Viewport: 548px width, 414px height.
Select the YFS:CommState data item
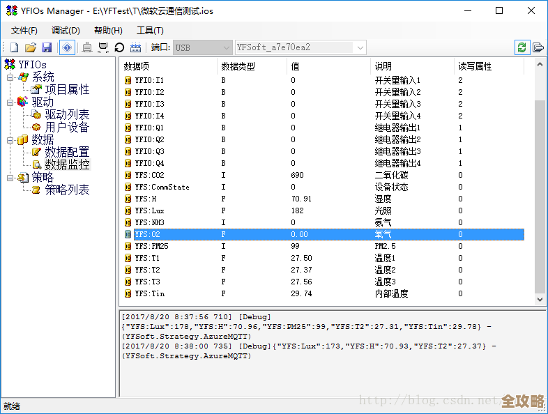(162, 187)
